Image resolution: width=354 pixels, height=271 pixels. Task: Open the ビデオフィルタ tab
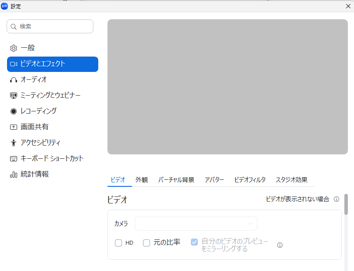coord(250,180)
